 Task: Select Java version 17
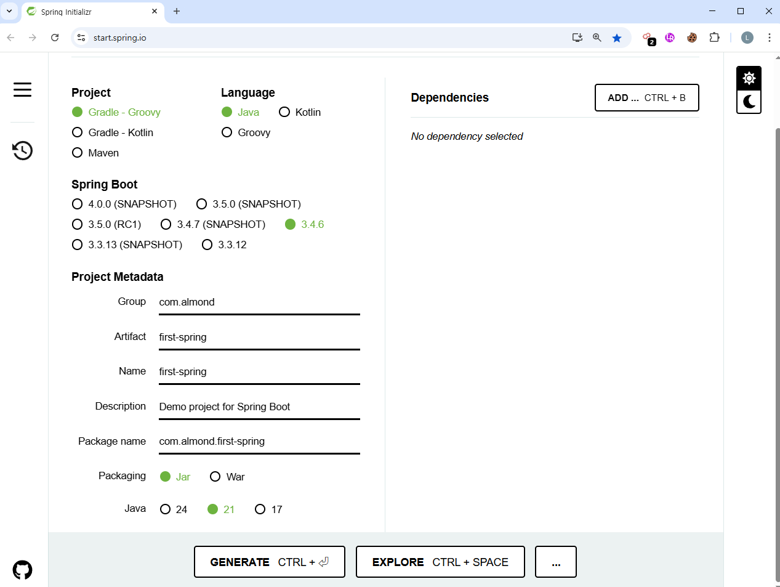click(268, 509)
